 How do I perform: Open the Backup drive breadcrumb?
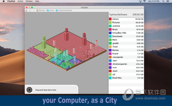pyautogui.click(x=41, y=11)
